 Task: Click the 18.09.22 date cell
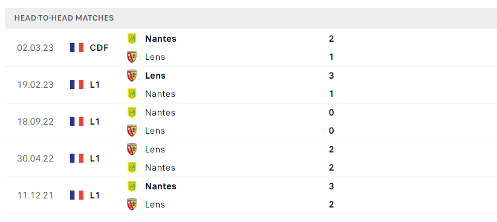tap(36, 122)
